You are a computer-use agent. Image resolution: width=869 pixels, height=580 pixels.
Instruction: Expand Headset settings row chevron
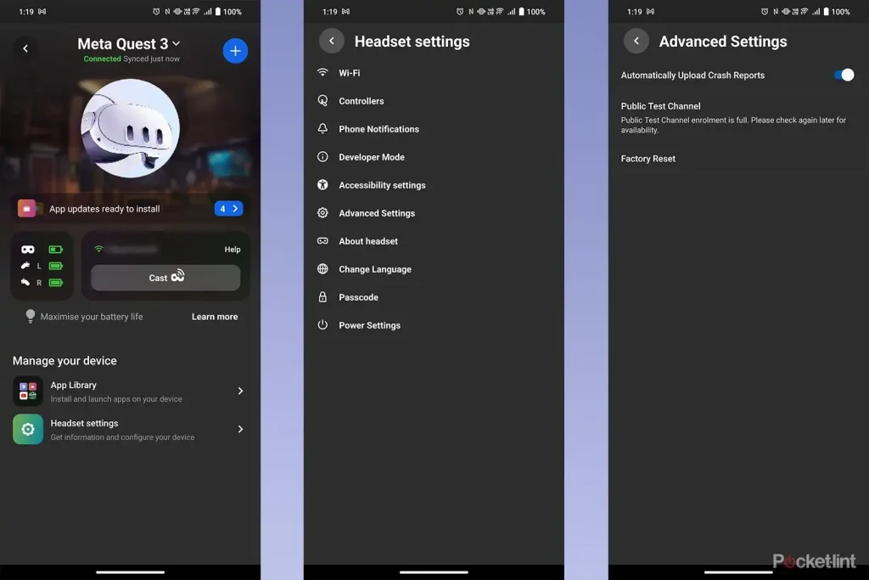pos(240,429)
